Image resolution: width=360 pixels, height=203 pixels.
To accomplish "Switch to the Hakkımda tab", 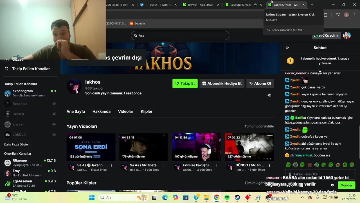I will (102, 111).
